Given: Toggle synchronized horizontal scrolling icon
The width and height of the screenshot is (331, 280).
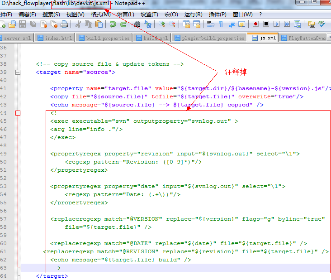Looking at the screenshot, I should click(197, 24).
